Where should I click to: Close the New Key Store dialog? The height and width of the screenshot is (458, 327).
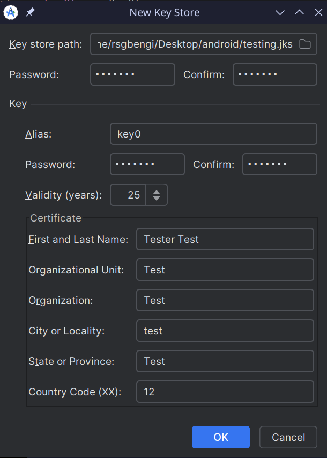click(317, 13)
